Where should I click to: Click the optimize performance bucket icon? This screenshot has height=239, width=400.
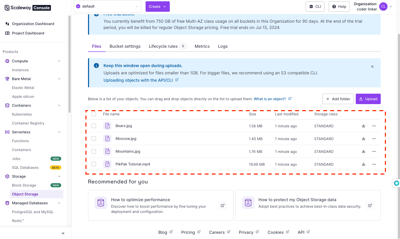[101, 203]
